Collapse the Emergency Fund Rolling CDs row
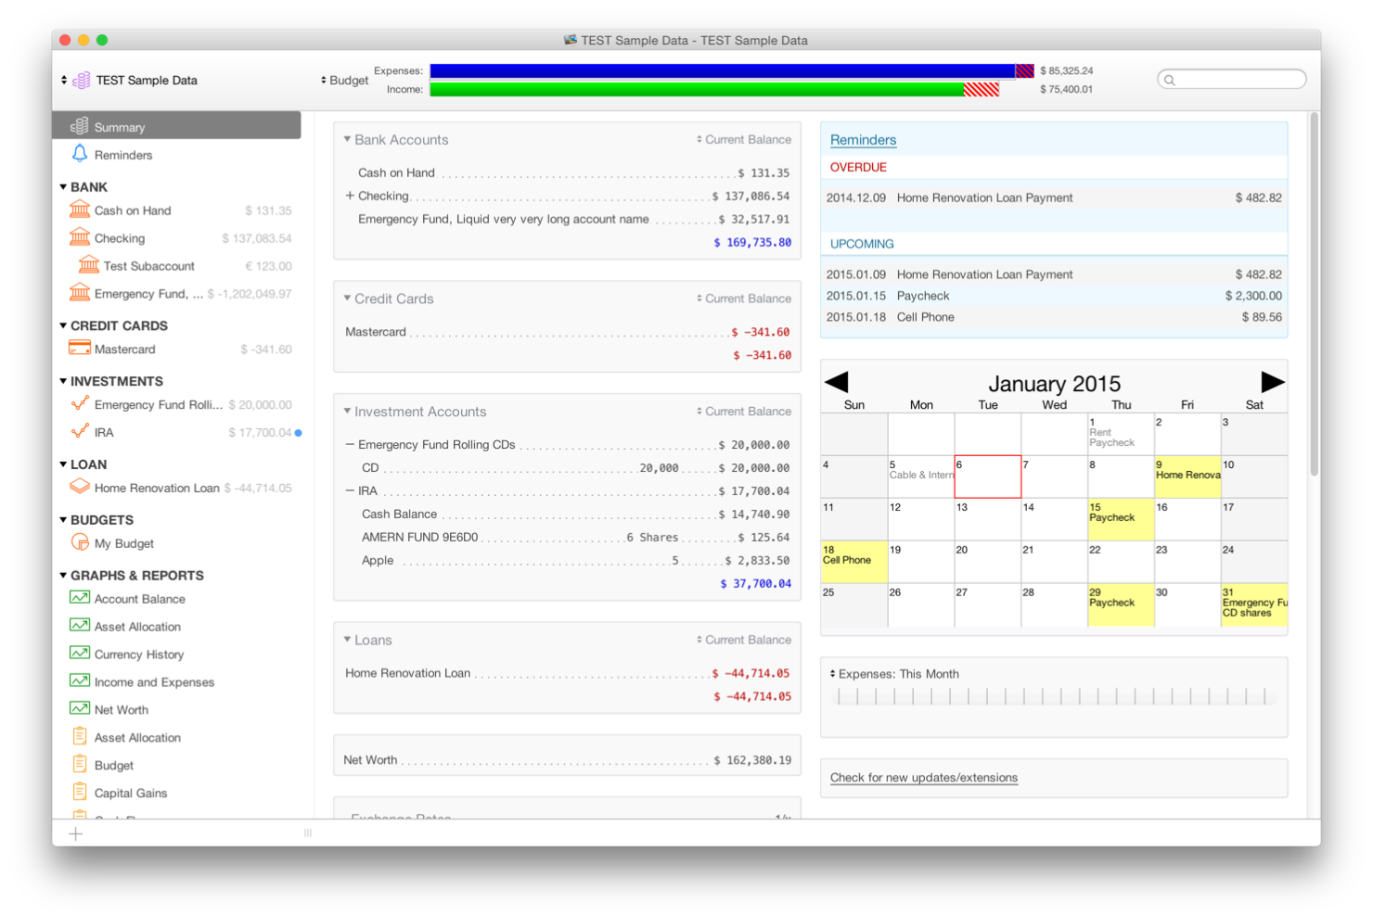 click(350, 445)
